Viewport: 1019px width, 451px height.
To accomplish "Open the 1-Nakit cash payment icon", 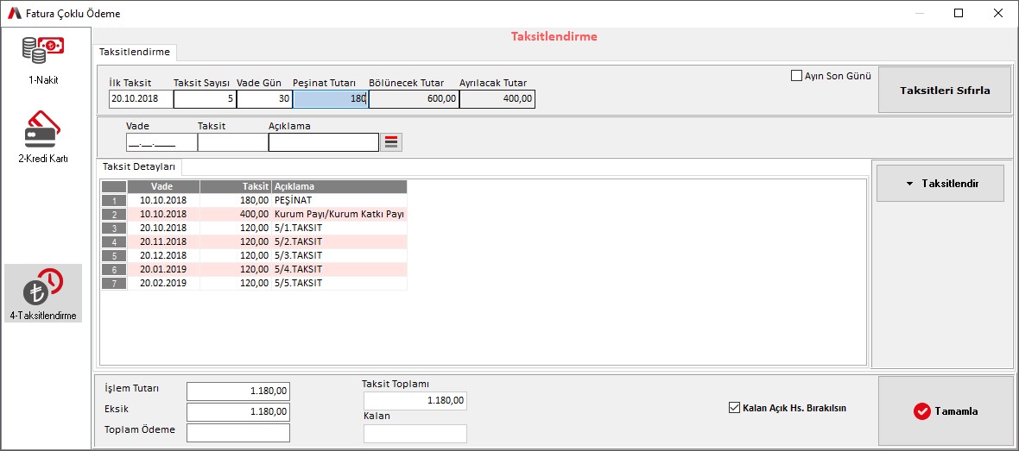I will (x=43, y=51).
